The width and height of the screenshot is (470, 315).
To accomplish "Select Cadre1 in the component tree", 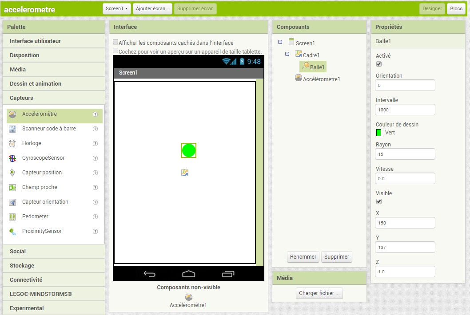I will [x=311, y=55].
